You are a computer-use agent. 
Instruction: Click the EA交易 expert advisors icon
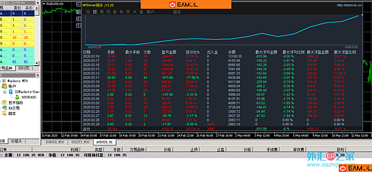(5, 108)
